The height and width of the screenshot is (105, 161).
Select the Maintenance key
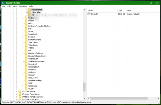tap(37, 10)
